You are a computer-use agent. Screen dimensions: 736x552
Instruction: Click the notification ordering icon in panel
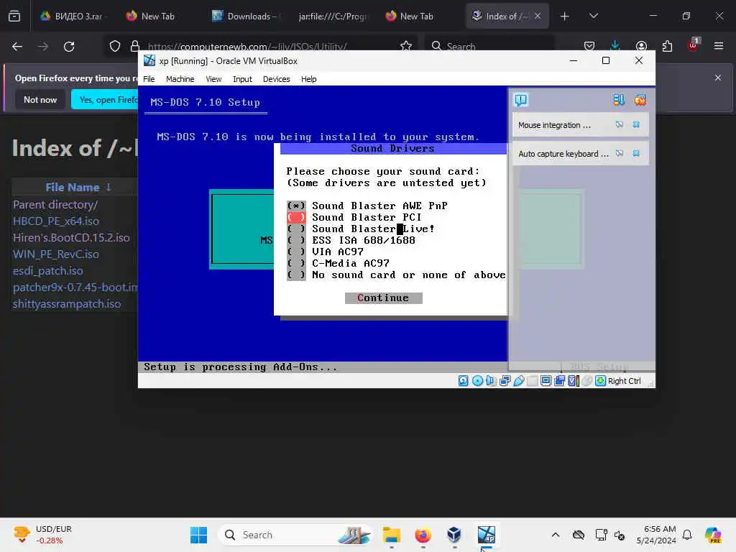pyautogui.click(x=619, y=99)
